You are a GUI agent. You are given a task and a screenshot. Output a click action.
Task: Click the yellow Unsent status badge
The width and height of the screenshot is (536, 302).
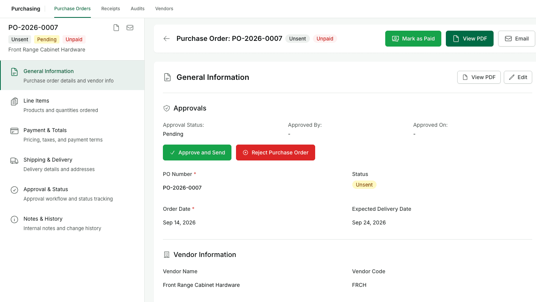coord(364,185)
